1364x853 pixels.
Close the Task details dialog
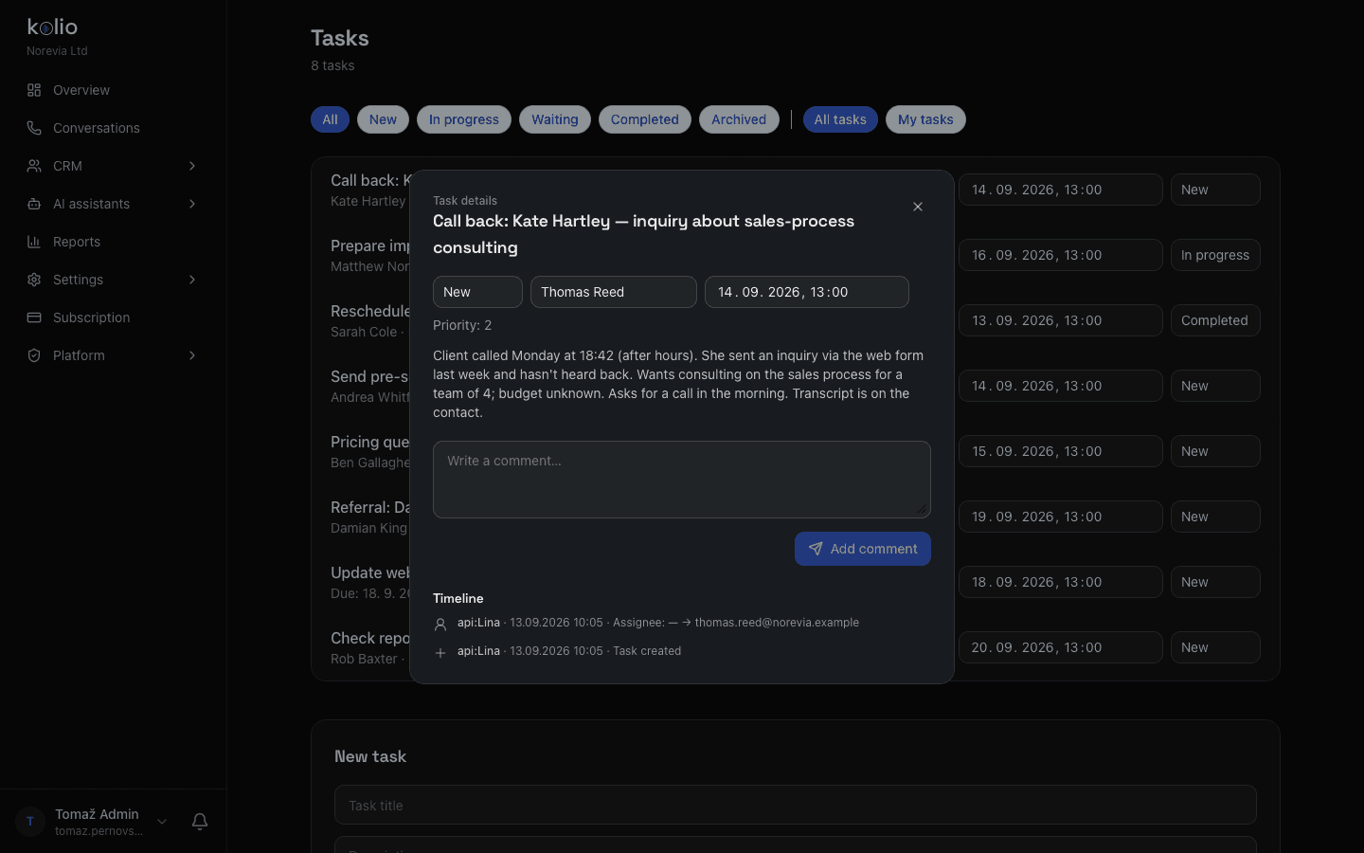tap(918, 207)
